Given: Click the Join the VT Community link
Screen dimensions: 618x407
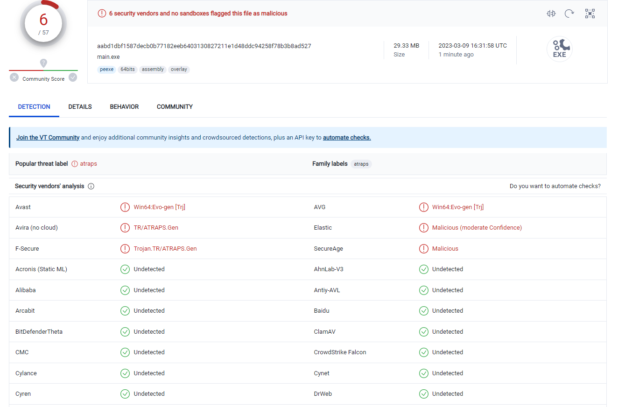Looking at the screenshot, I should [48, 138].
